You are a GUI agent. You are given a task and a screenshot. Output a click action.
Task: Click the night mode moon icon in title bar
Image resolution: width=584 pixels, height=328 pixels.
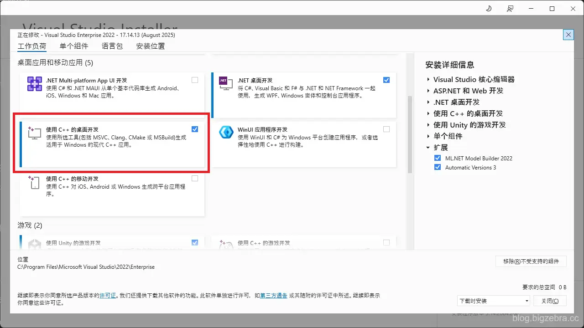point(488,9)
